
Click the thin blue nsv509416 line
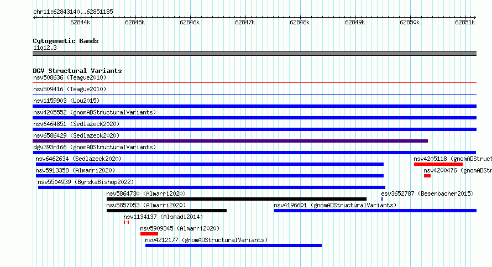(254, 95)
